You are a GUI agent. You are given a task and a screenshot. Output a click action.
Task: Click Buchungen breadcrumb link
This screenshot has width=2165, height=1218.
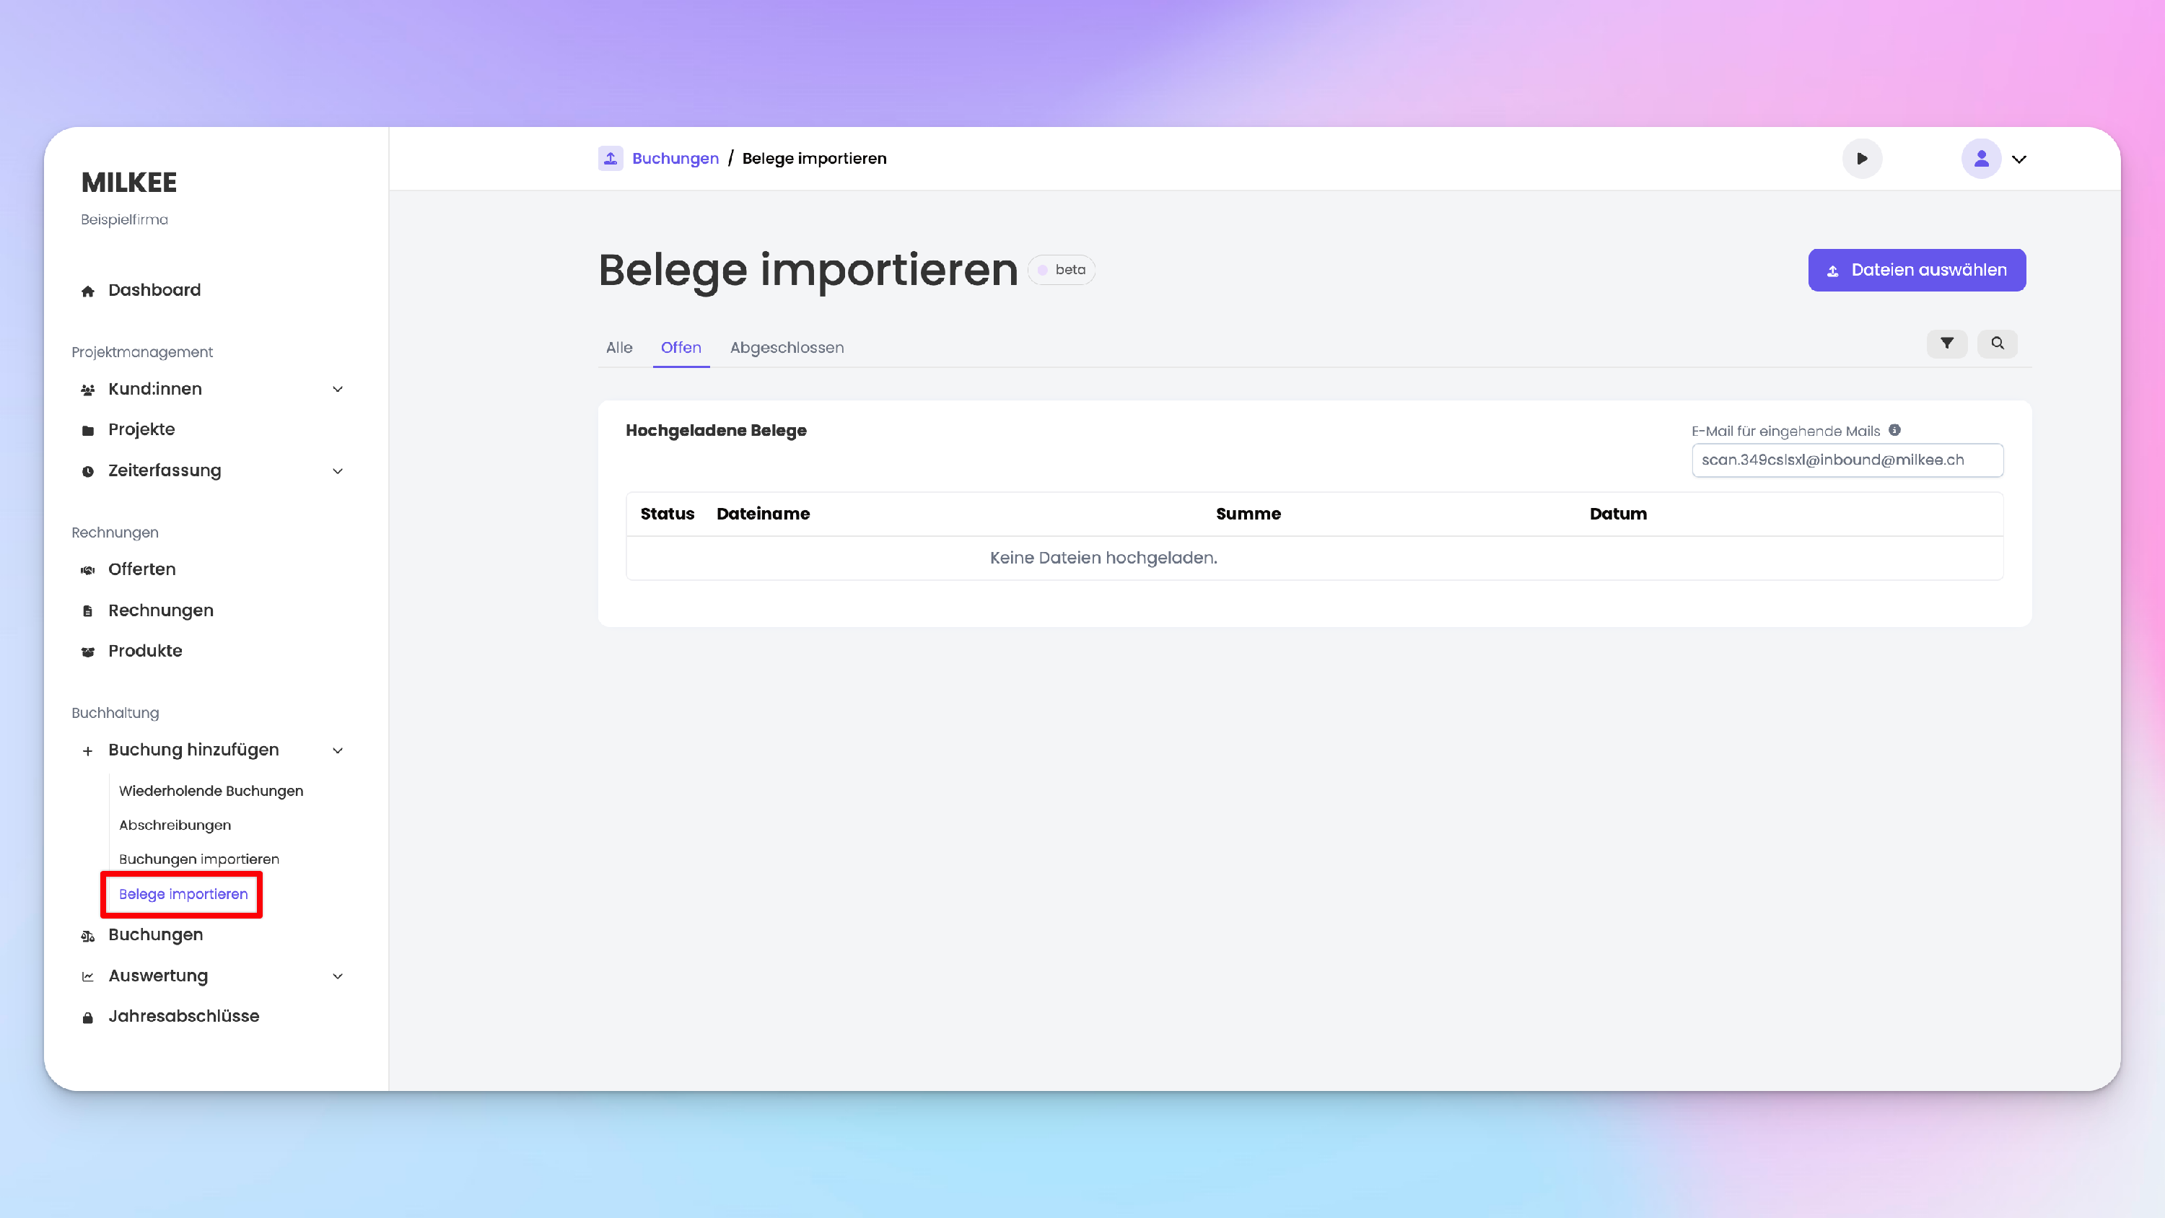click(x=675, y=158)
